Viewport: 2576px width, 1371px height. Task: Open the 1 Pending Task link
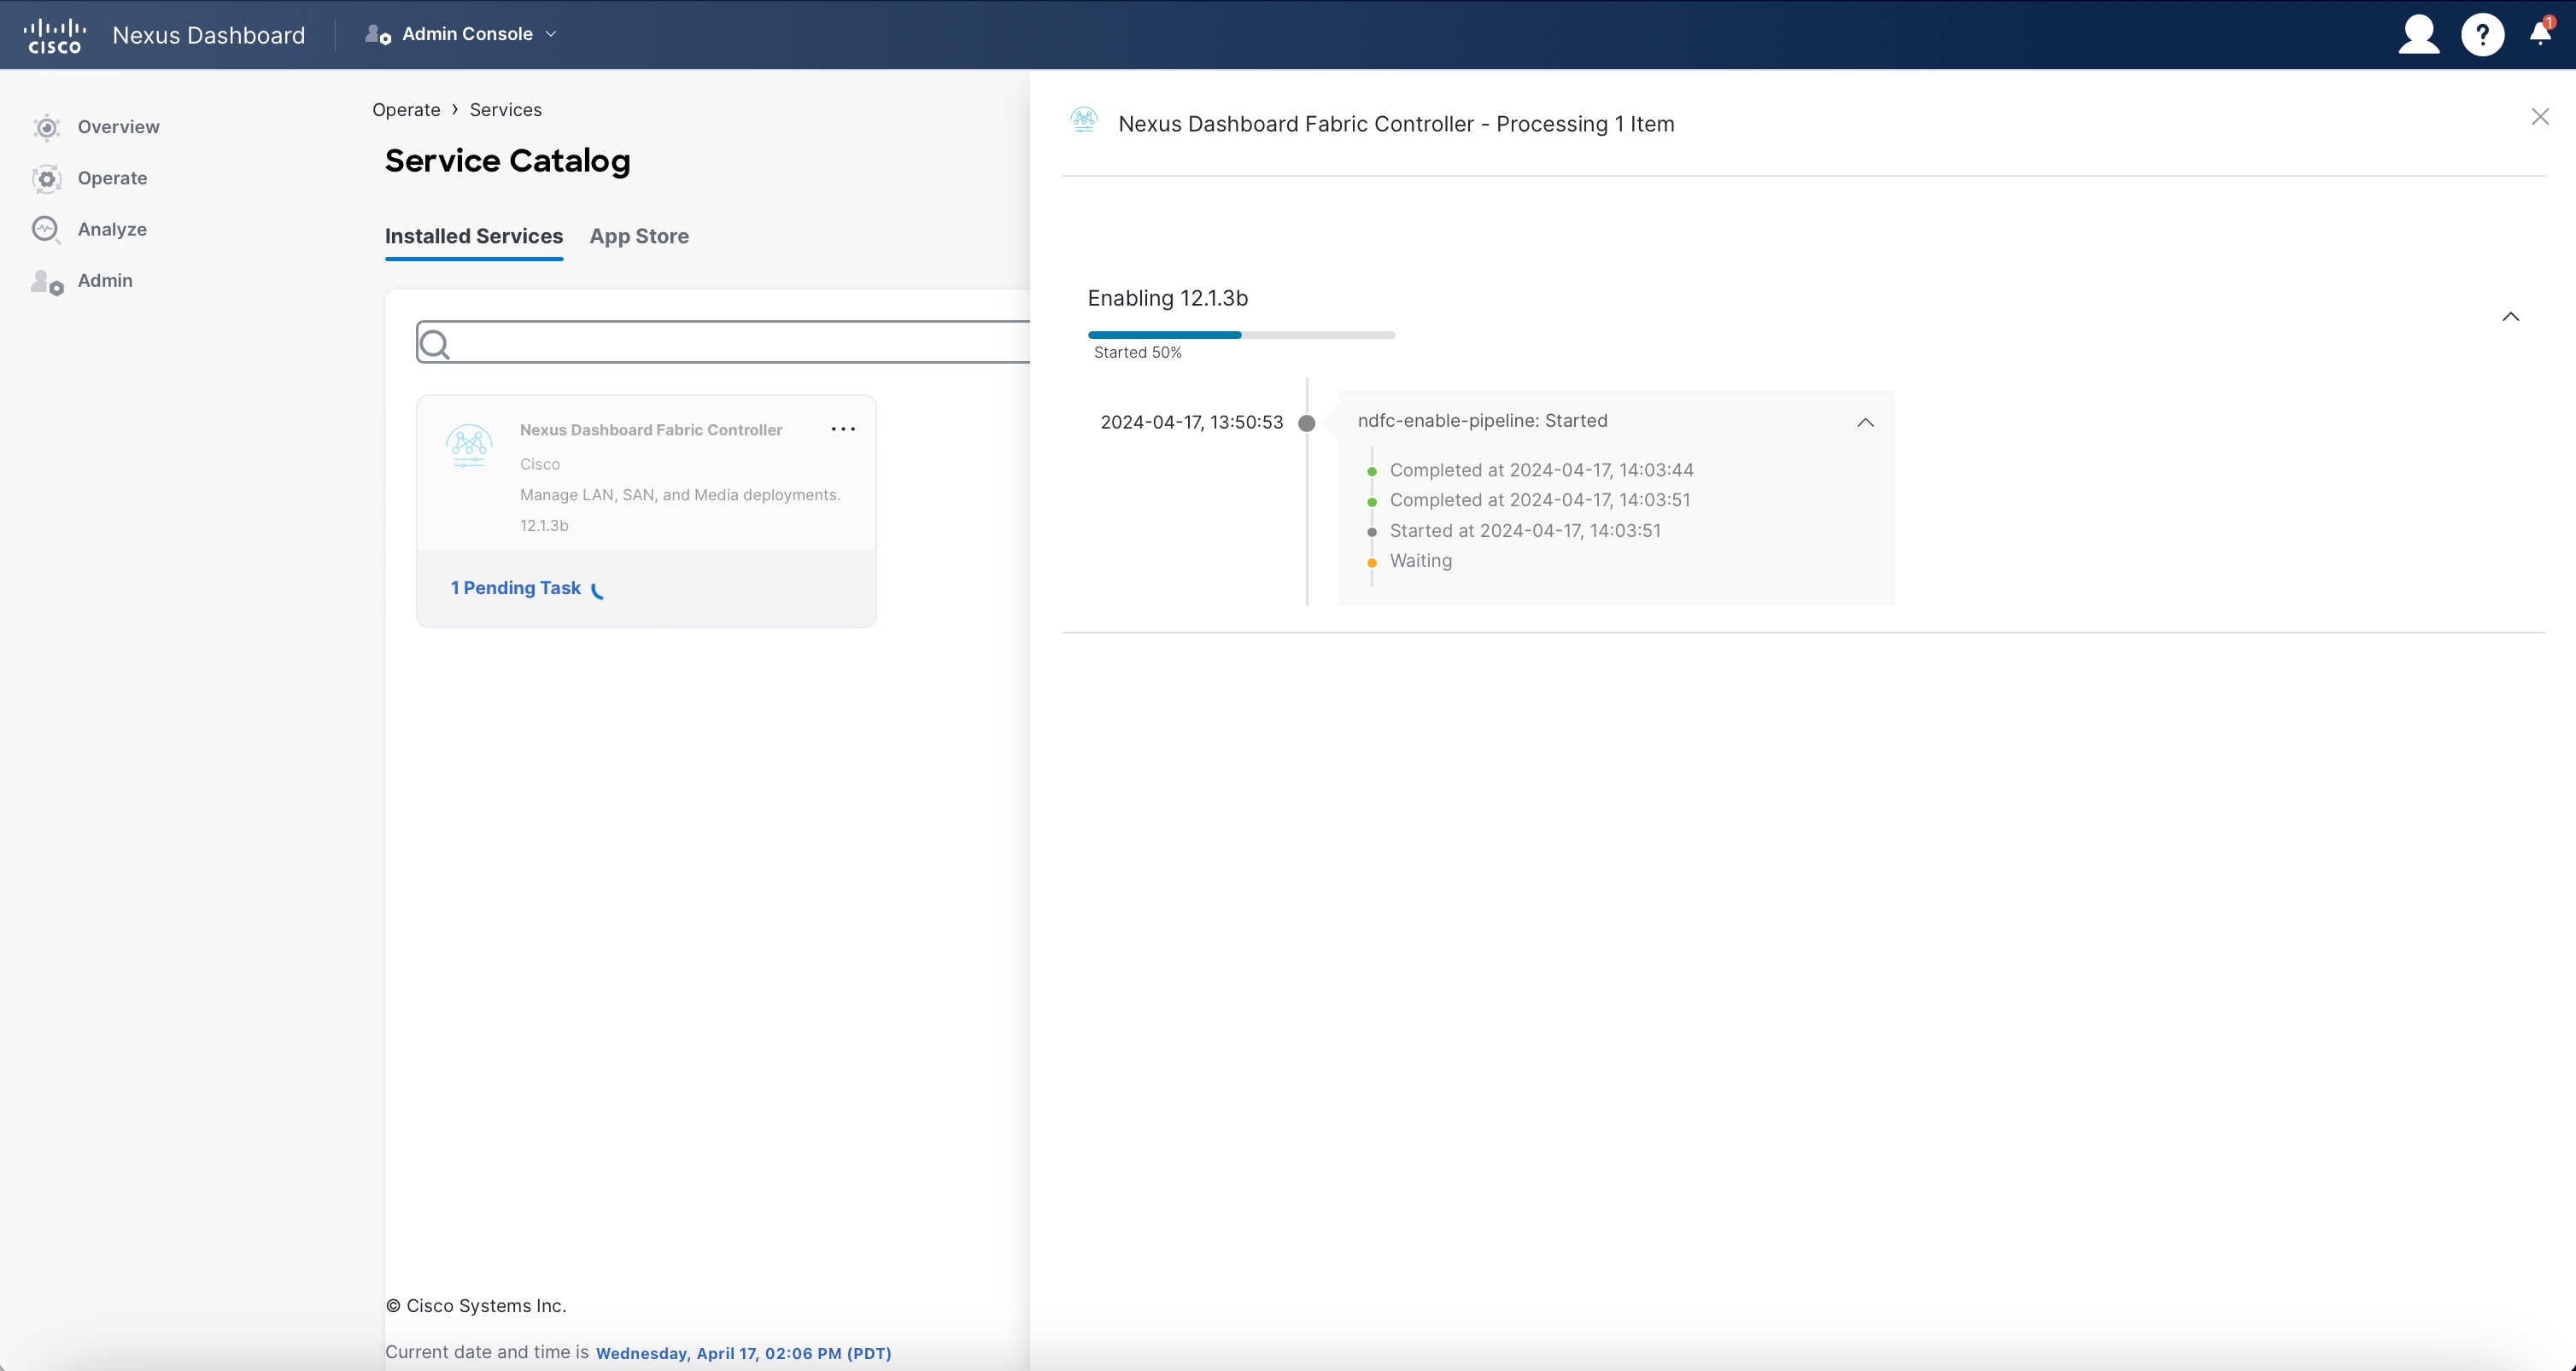point(515,588)
